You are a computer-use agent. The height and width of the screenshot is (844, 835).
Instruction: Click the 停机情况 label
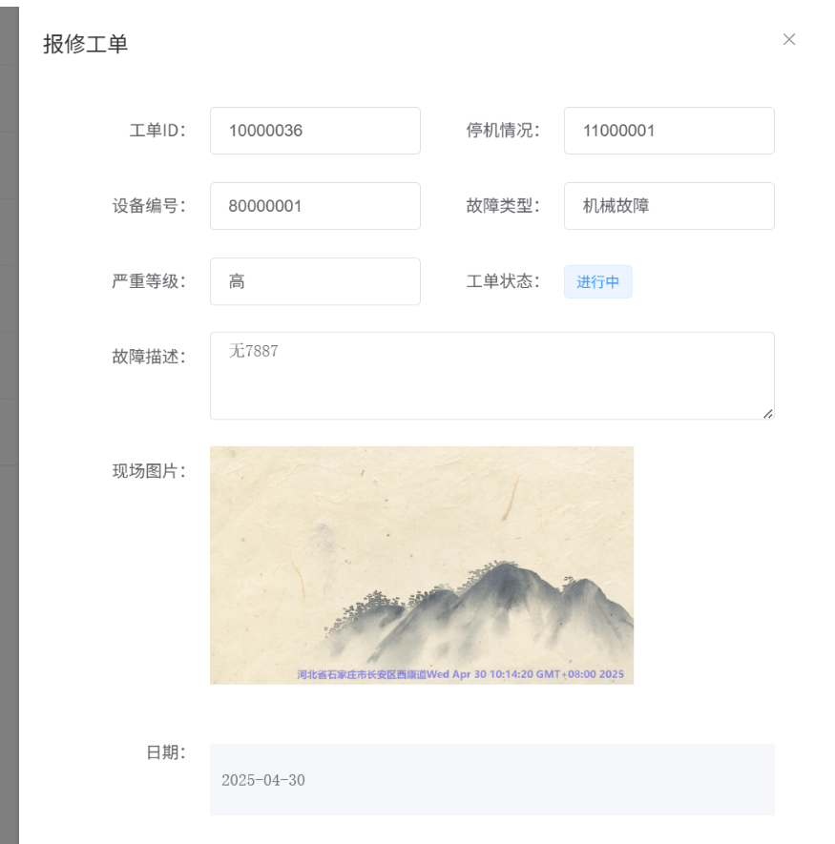coord(503,131)
